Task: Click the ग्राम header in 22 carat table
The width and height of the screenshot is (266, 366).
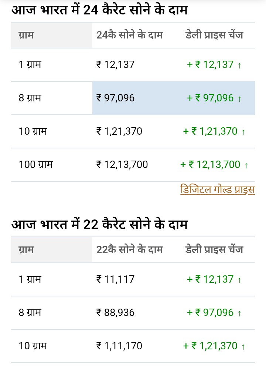Action: tap(26, 250)
